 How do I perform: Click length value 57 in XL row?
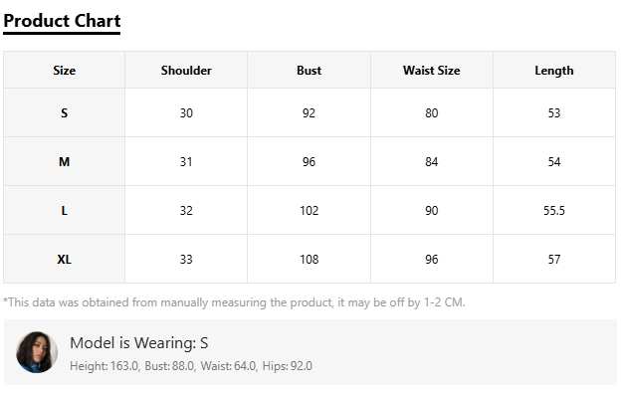click(x=554, y=260)
